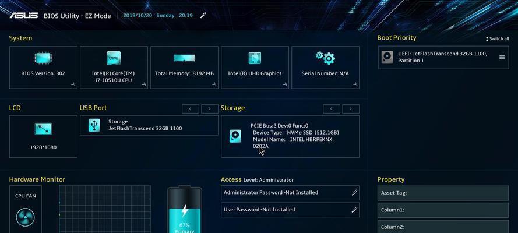Edit the Administrator Password with pencil
The image size is (518, 233).
point(354,192)
